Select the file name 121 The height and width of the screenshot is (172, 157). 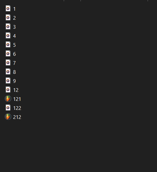pyautogui.click(x=17, y=99)
